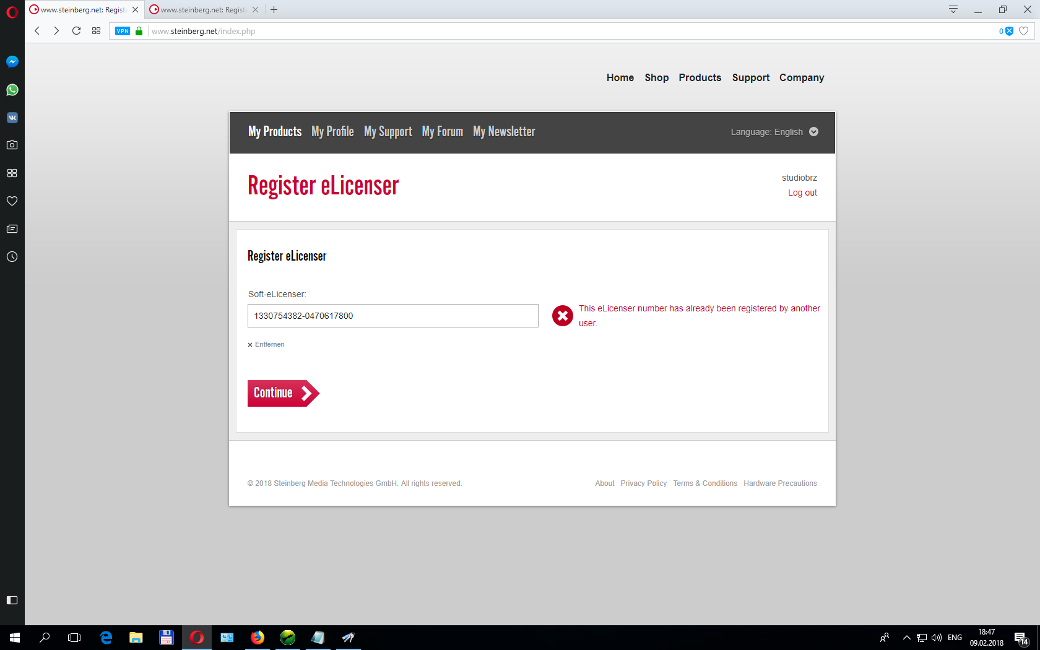This screenshot has height=650, width=1040.
Task: Select My Forum tab
Action: (x=443, y=131)
